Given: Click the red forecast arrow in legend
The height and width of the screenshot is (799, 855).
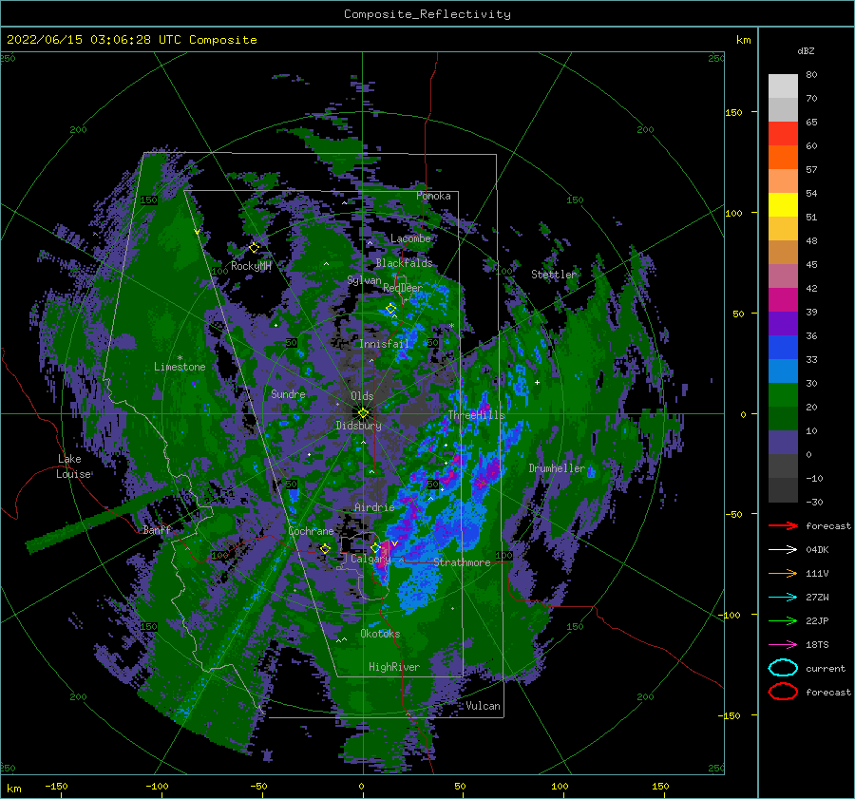Looking at the screenshot, I should click(x=783, y=525).
